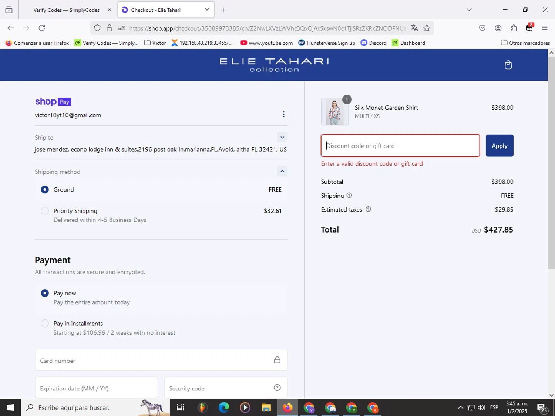Open the www.youtube.com bookmark
The width and height of the screenshot is (555, 416).
(266, 43)
